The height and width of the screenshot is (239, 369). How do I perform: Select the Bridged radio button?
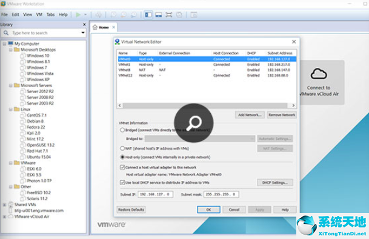122,130
